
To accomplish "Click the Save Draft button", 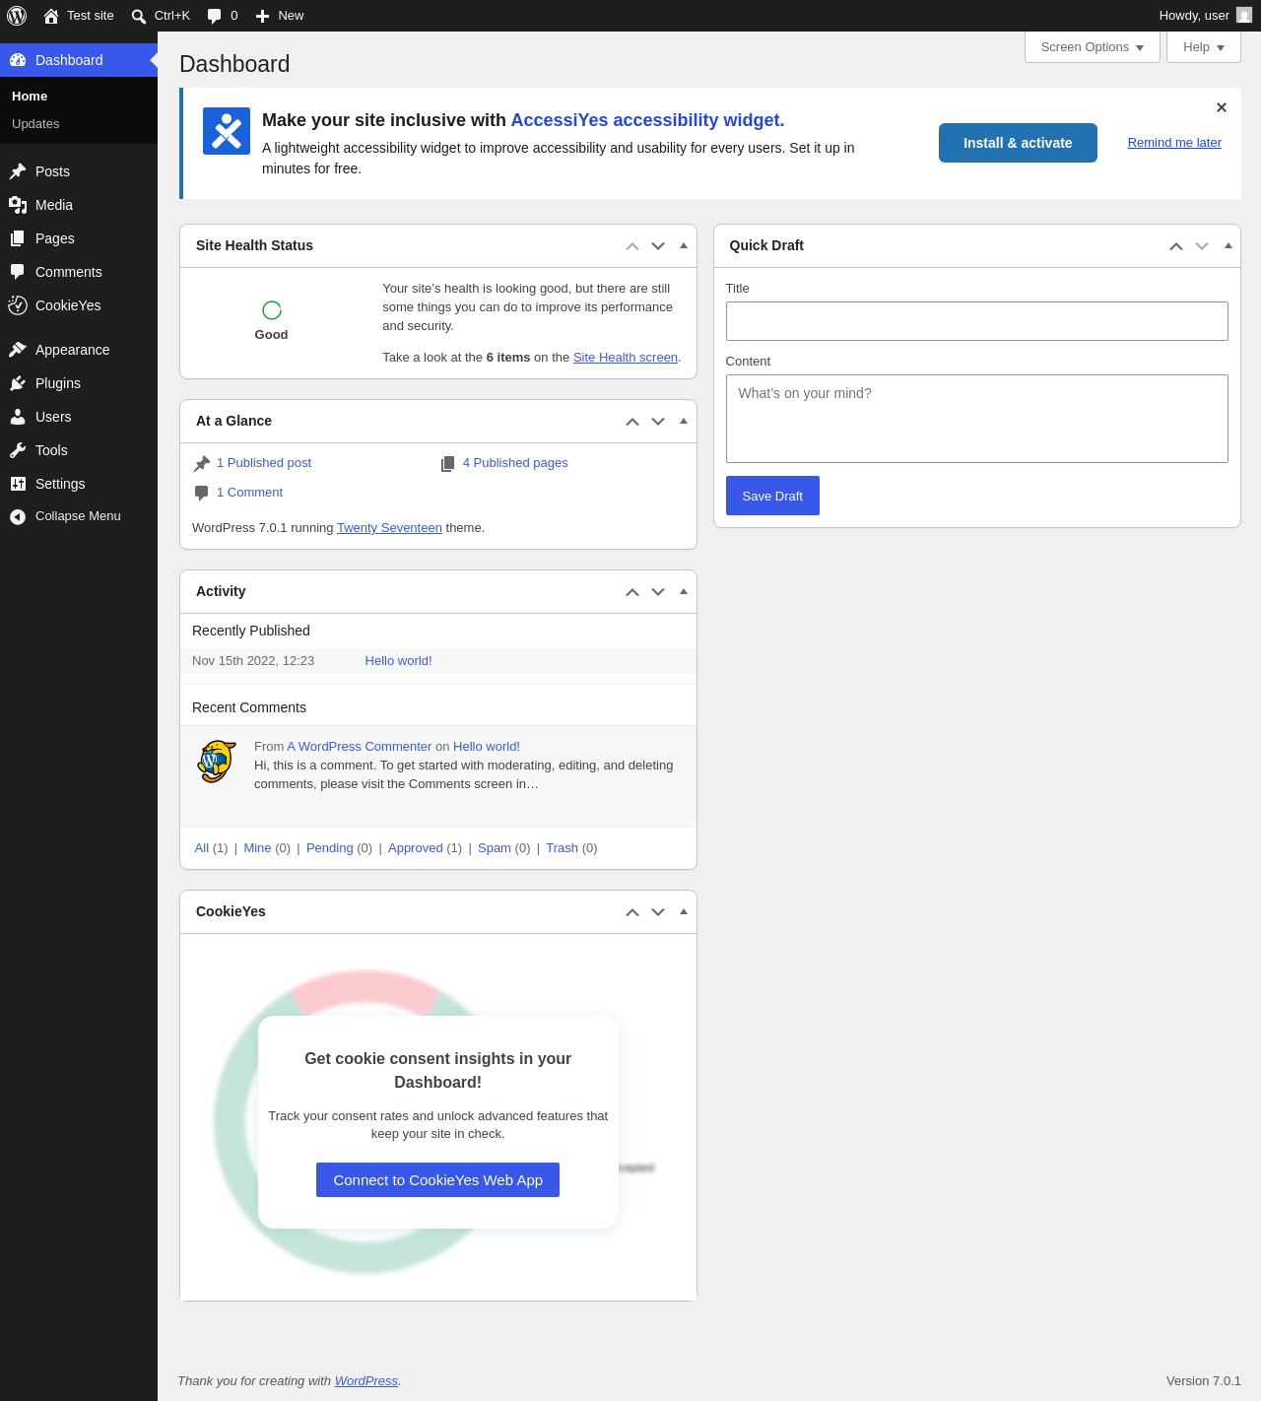I will [772, 496].
